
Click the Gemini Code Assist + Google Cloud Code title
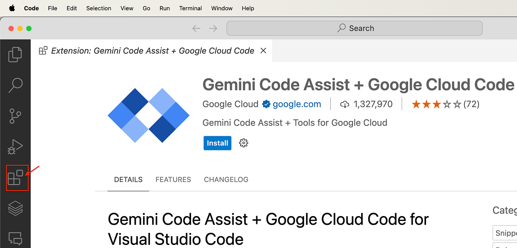(358, 84)
